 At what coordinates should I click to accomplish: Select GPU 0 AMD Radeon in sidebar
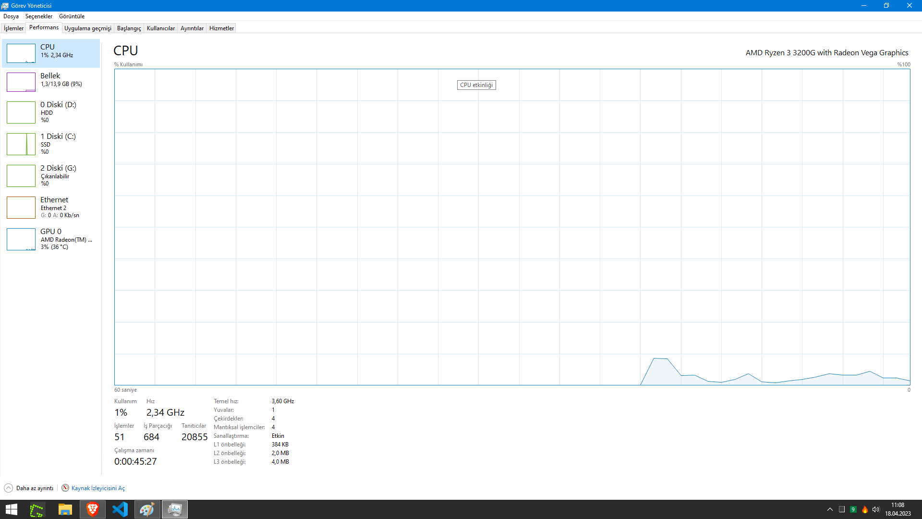pos(51,239)
